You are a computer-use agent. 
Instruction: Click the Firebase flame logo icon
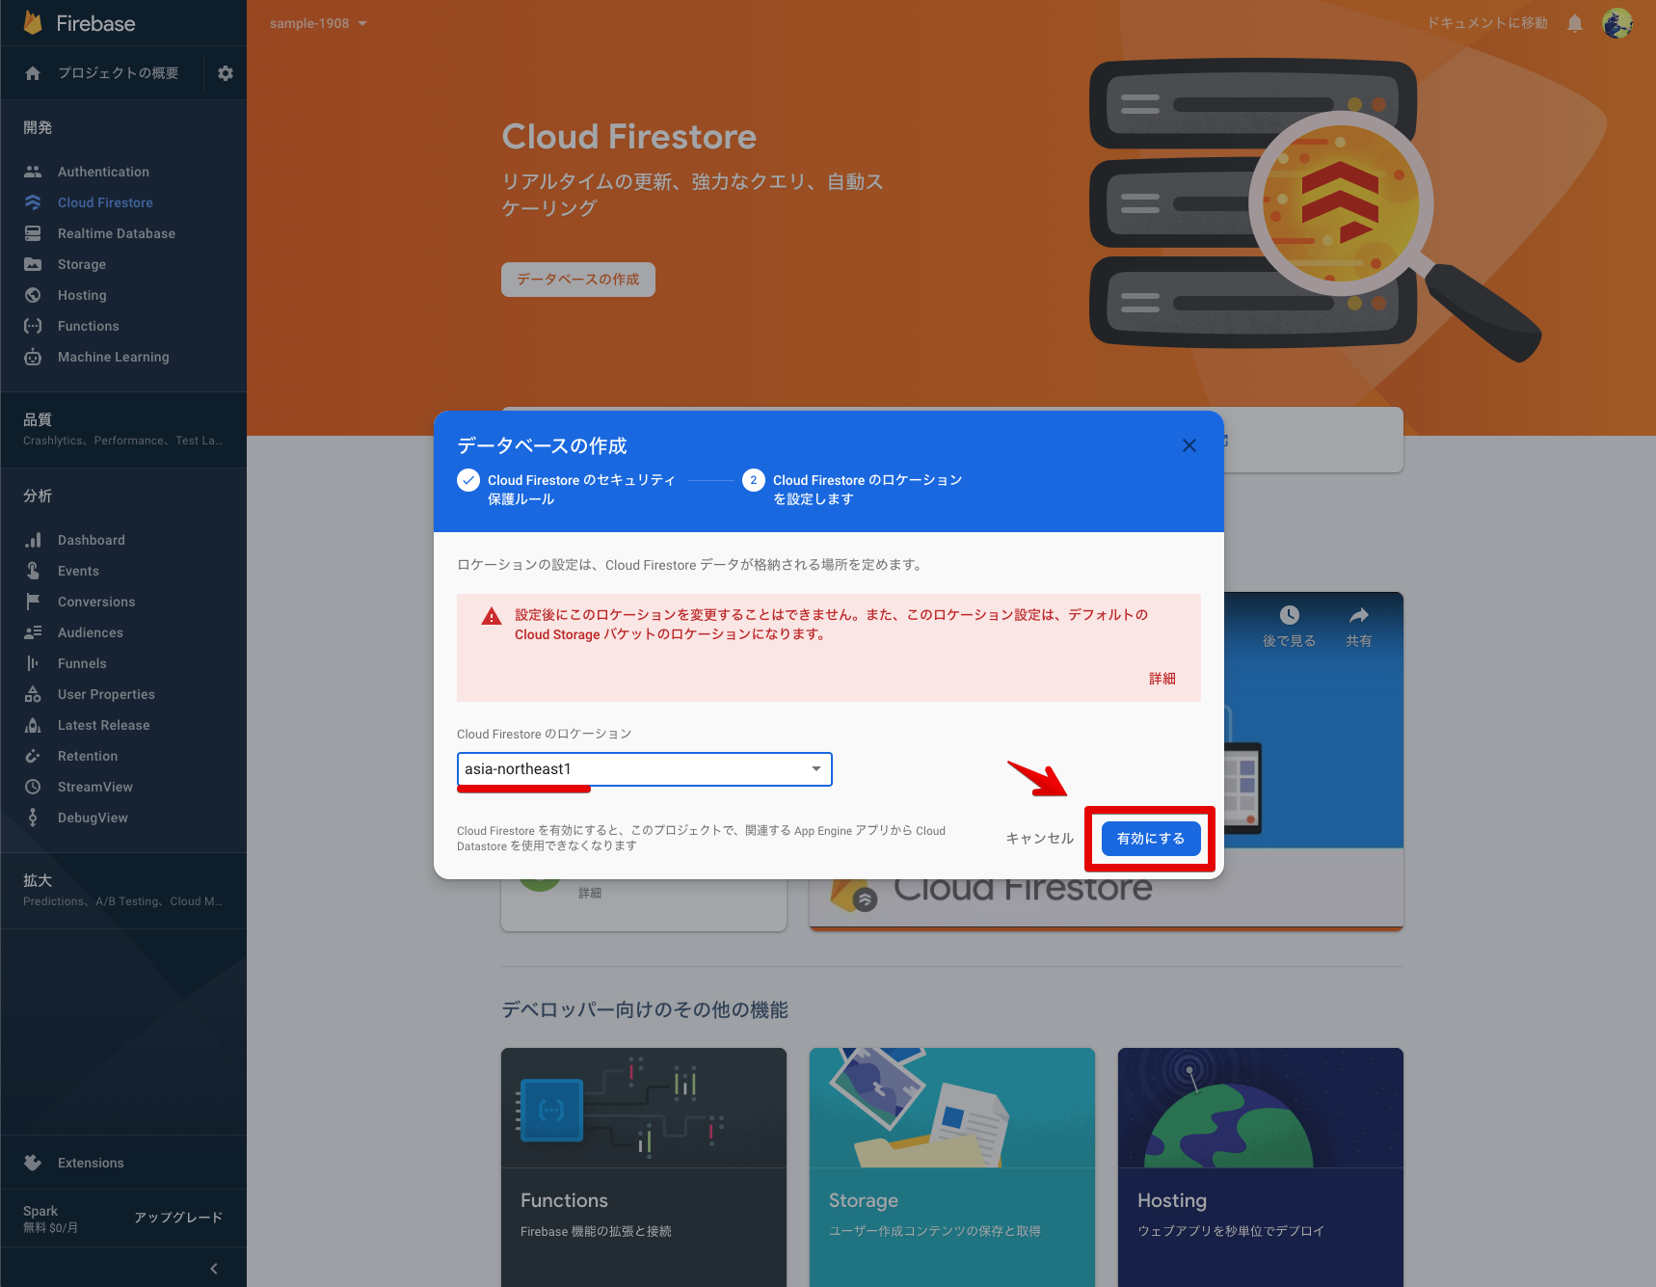(33, 22)
